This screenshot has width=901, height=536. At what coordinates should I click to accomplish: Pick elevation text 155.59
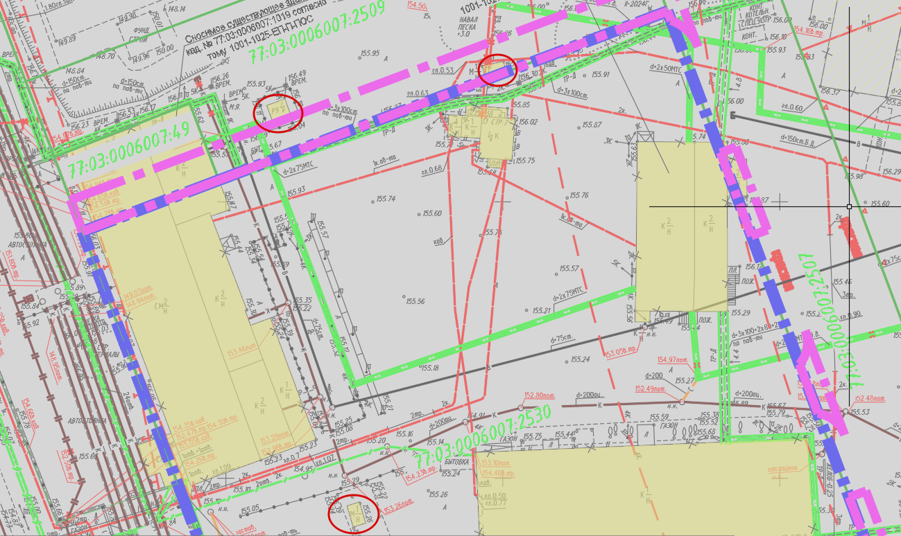[x=658, y=417]
